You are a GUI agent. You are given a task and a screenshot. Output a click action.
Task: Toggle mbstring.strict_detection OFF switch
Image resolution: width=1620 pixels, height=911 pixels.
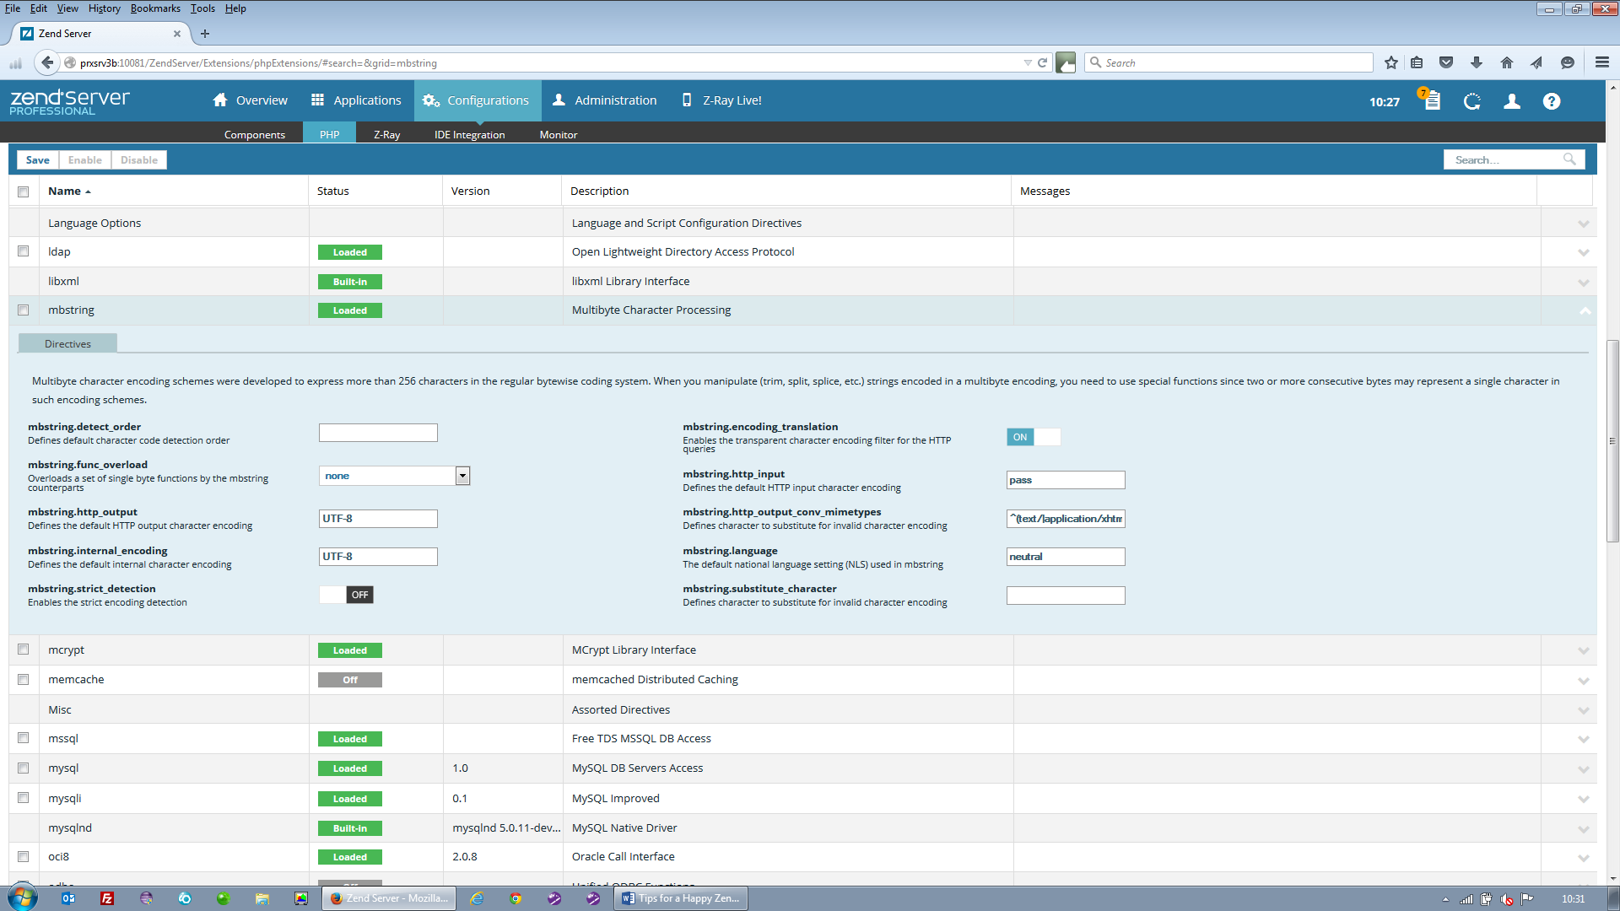click(347, 595)
